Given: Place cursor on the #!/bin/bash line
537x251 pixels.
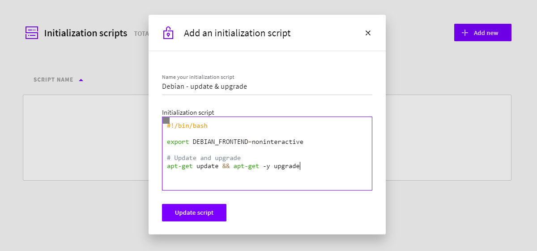Looking at the screenshot, I should (187, 126).
